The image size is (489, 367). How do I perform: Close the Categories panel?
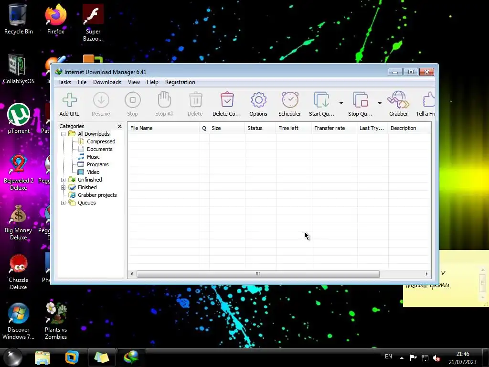120,126
